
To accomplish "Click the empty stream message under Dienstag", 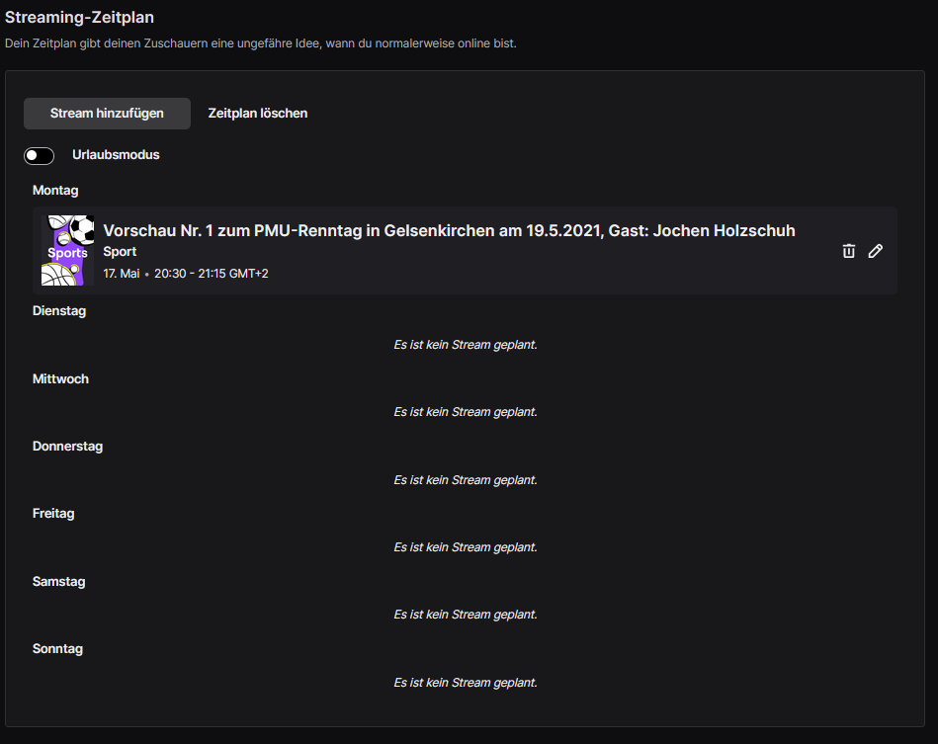I will pyautogui.click(x=466, y=345).
